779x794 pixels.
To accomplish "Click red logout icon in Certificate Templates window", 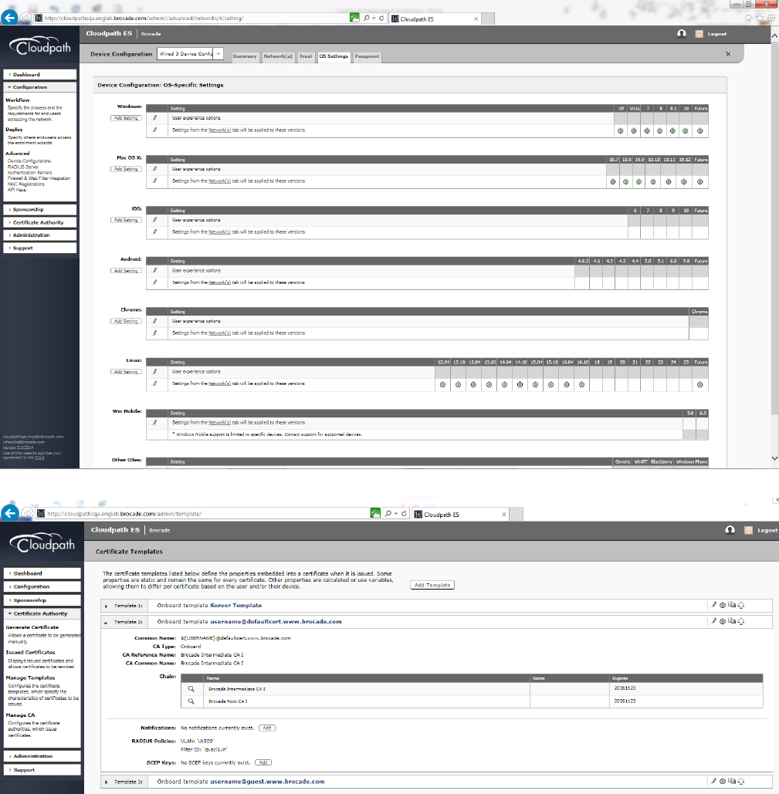I will (x=748, y=530).
